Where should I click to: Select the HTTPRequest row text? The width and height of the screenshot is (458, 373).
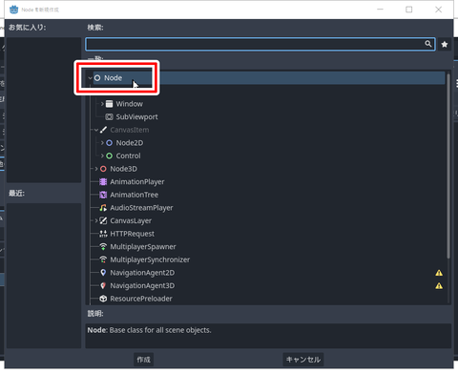132,234
